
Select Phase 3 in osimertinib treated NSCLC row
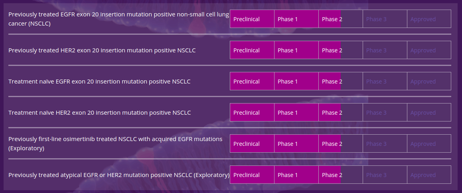click(385, 144)
